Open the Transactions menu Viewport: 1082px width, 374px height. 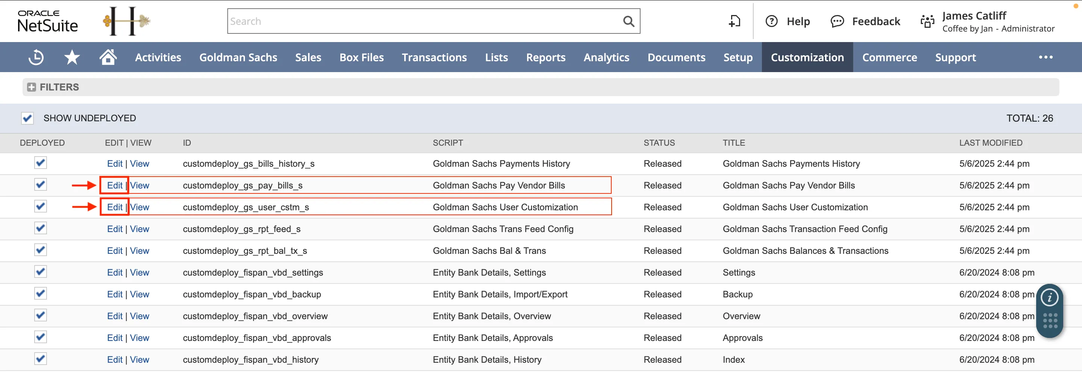[434, 57]
